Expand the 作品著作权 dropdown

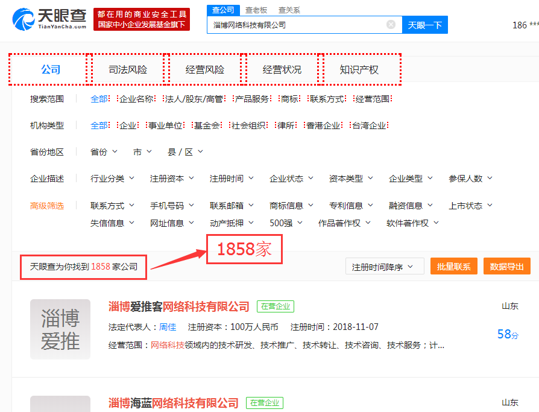pos(344,223)
